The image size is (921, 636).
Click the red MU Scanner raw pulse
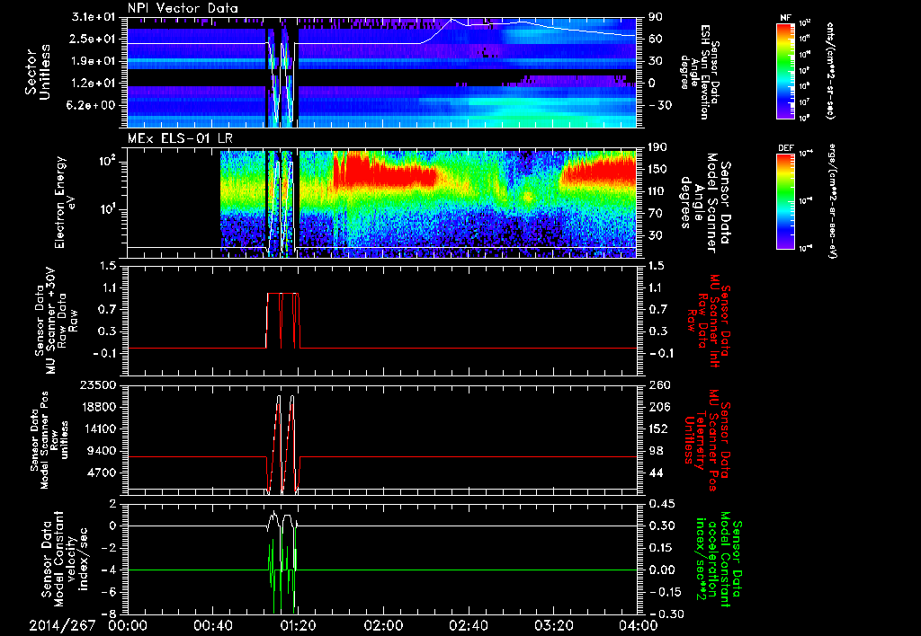[x=283, y=321]
